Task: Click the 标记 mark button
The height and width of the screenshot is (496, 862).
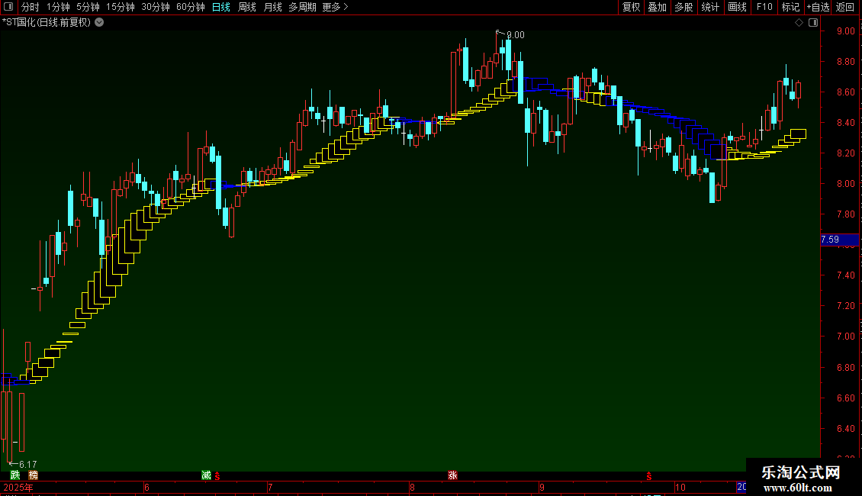Action: pos(790,7)
